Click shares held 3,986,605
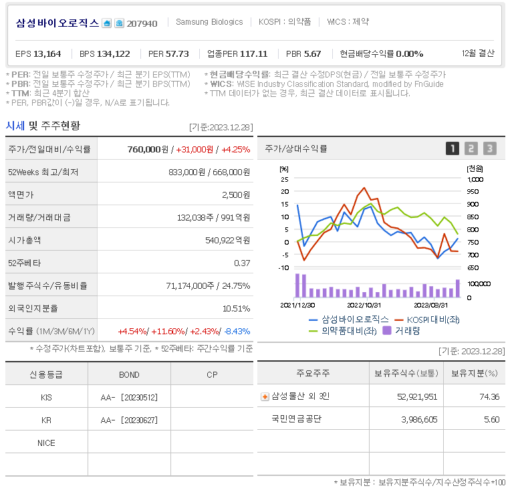Viewport: 512px width, 488px height. [419, 419]
